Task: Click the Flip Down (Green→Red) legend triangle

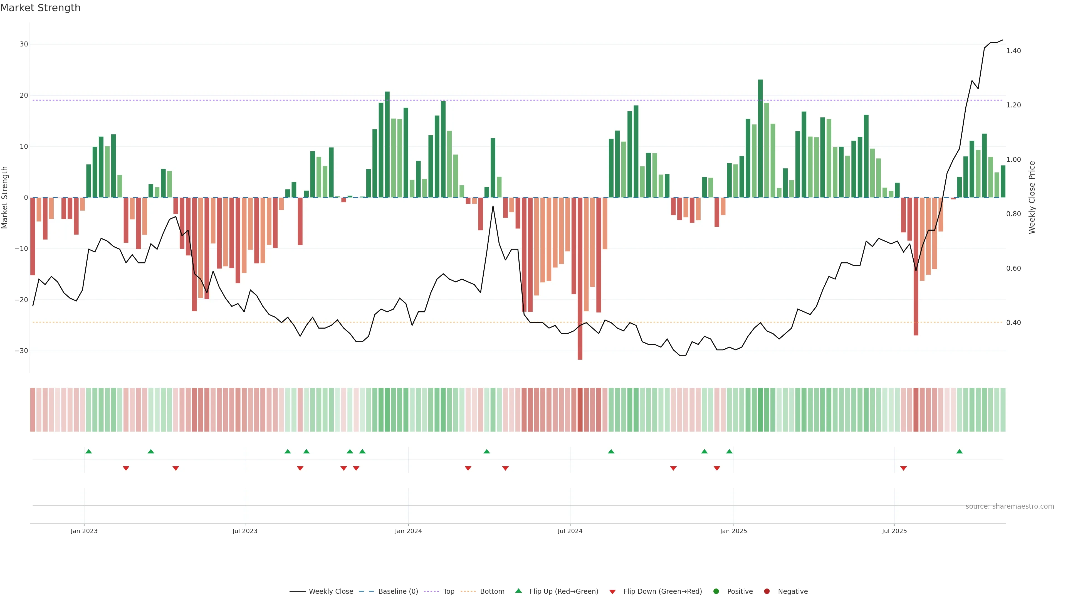Action: tap(612, 592)
